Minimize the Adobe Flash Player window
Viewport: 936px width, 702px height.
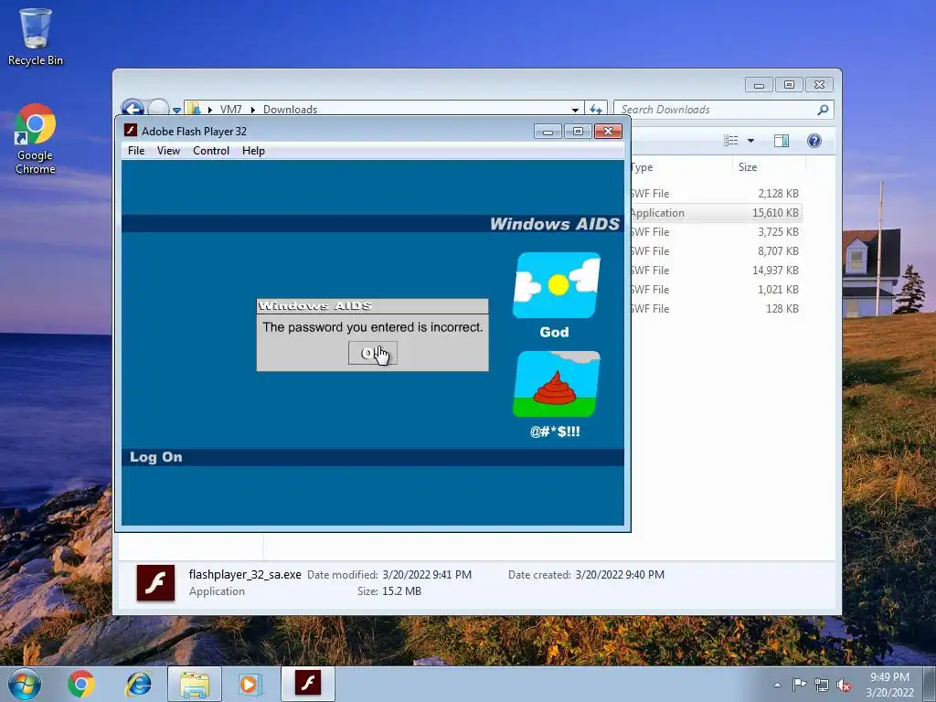[548, 132]
